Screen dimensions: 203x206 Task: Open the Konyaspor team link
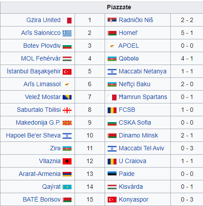133,199
